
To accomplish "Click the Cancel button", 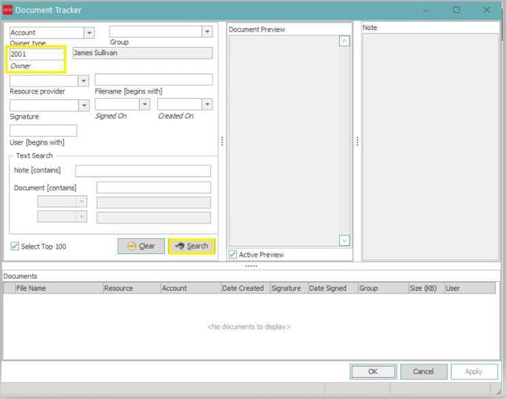I will click(423, 372).
